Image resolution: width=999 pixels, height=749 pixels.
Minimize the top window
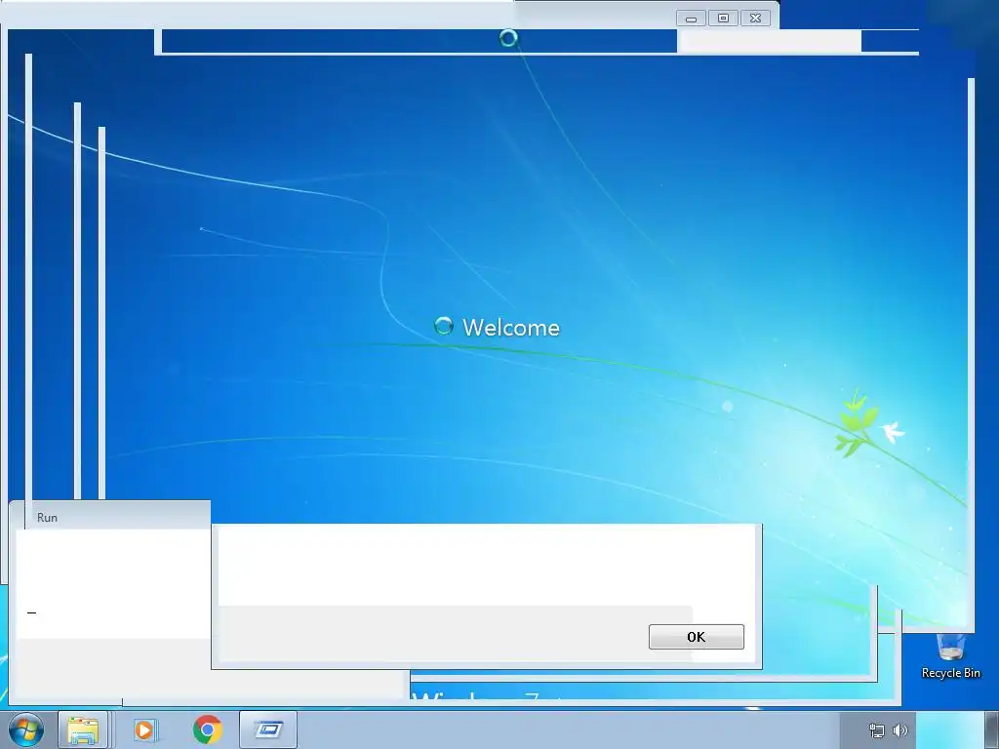[x=692, y=19]
